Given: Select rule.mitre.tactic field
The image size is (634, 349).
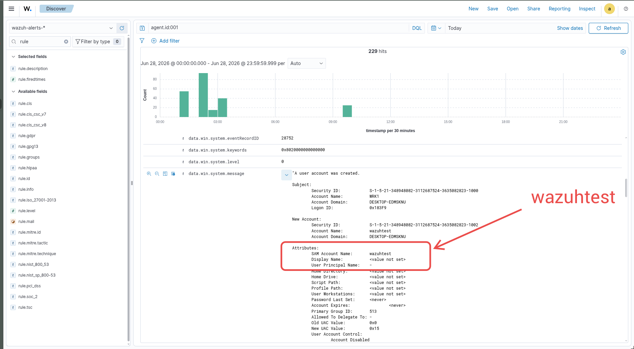Looking at the screenshot, I should [x=33, y=243].
